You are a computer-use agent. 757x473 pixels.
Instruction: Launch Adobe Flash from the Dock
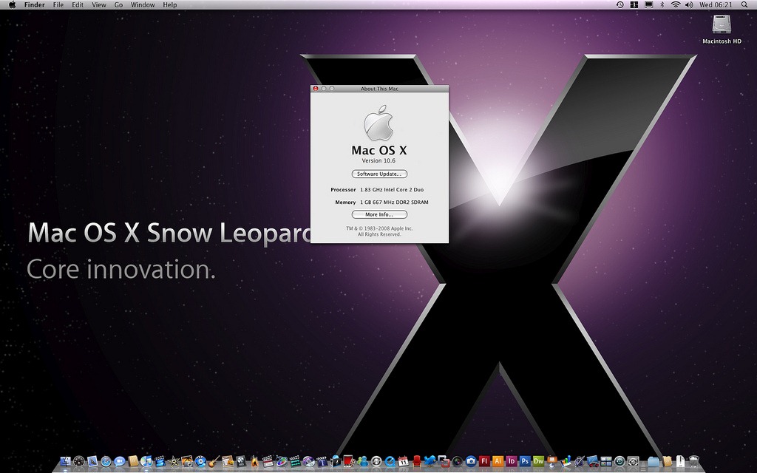pos(484,461)
